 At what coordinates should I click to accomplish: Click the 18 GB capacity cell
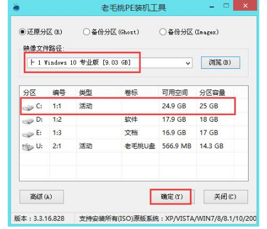pyautogui.click(x=209, y=119)
